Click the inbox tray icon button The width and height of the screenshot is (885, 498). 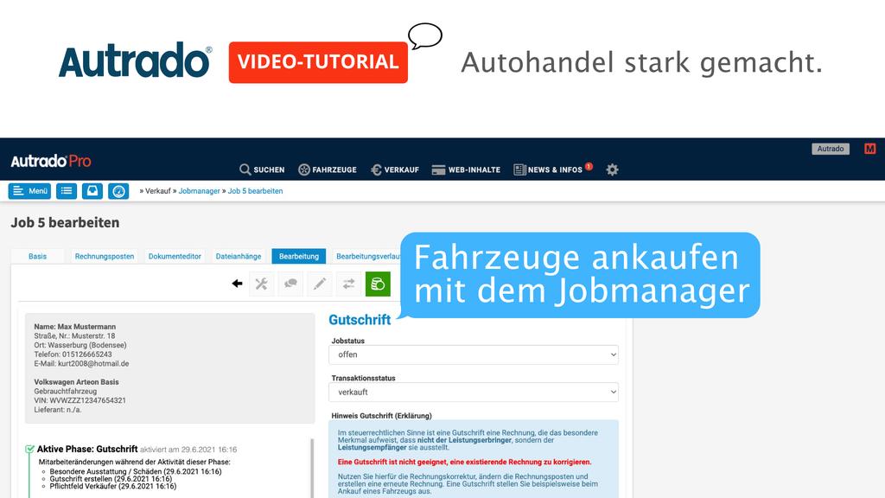[92, 191]
